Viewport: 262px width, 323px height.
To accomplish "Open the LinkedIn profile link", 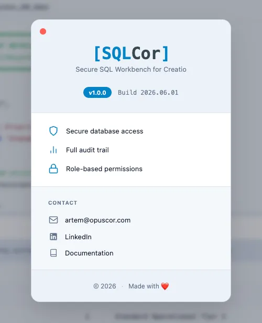I will click(78, 237).
